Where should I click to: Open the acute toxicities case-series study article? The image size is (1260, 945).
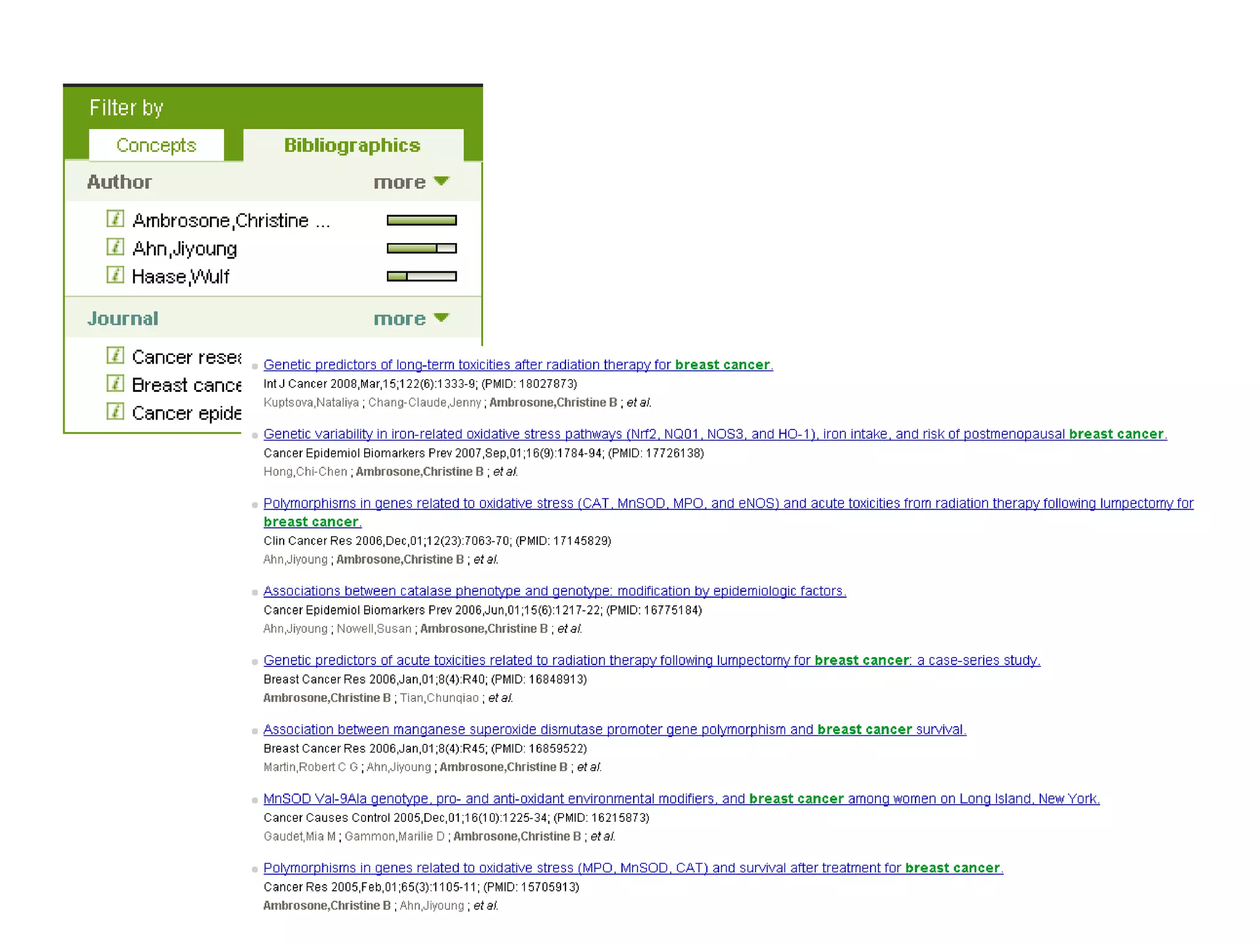point(652,660)
